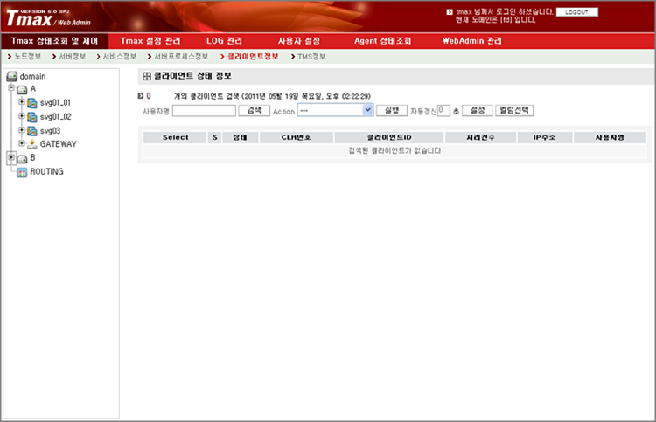Click the 검색 search button

(x=254, y=110)
